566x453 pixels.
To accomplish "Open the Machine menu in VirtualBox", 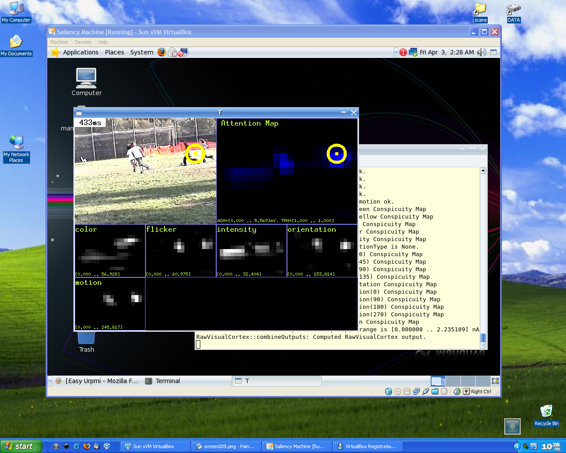I will 59,42.
